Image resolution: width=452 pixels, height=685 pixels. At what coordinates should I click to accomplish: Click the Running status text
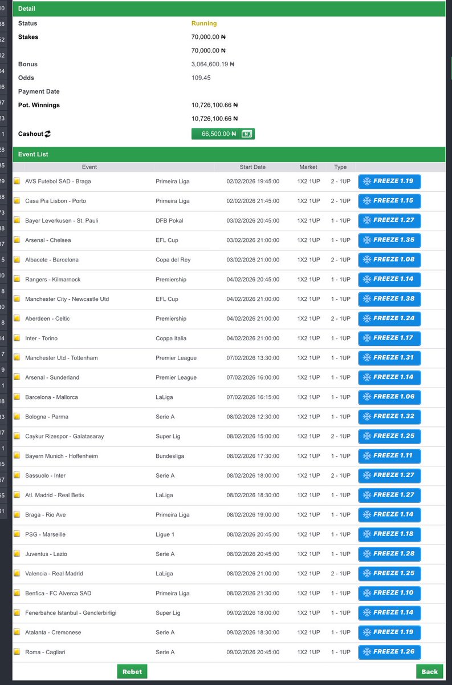204,23
